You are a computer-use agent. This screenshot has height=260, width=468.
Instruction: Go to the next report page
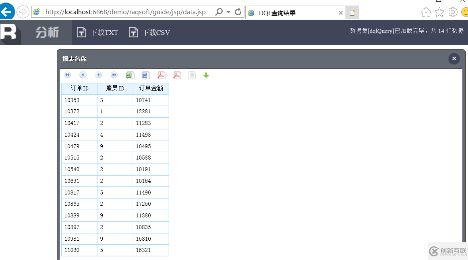[x=99, y=75]
